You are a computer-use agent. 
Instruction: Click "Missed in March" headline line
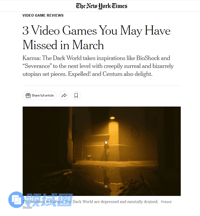[x=63, y=45]
